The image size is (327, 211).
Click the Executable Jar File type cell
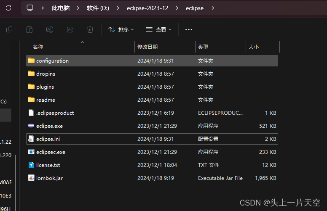point(220,178)
